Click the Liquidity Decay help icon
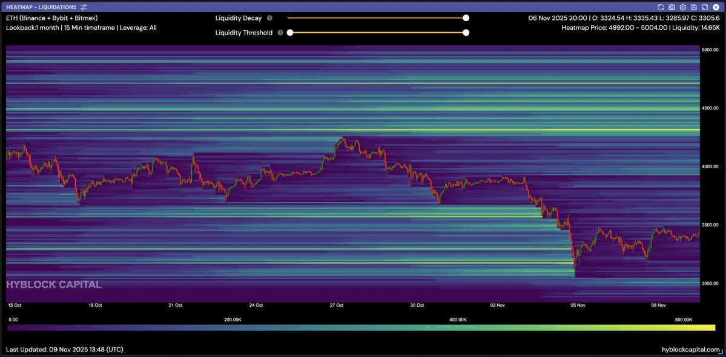The width and height of the screenshot is (726, 357). point(269,18)
